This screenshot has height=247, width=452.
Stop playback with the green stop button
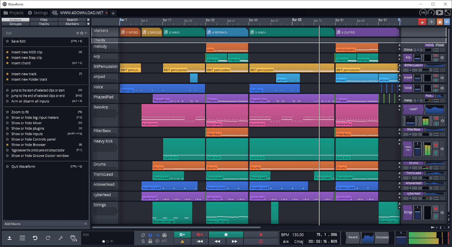point(226,235)
